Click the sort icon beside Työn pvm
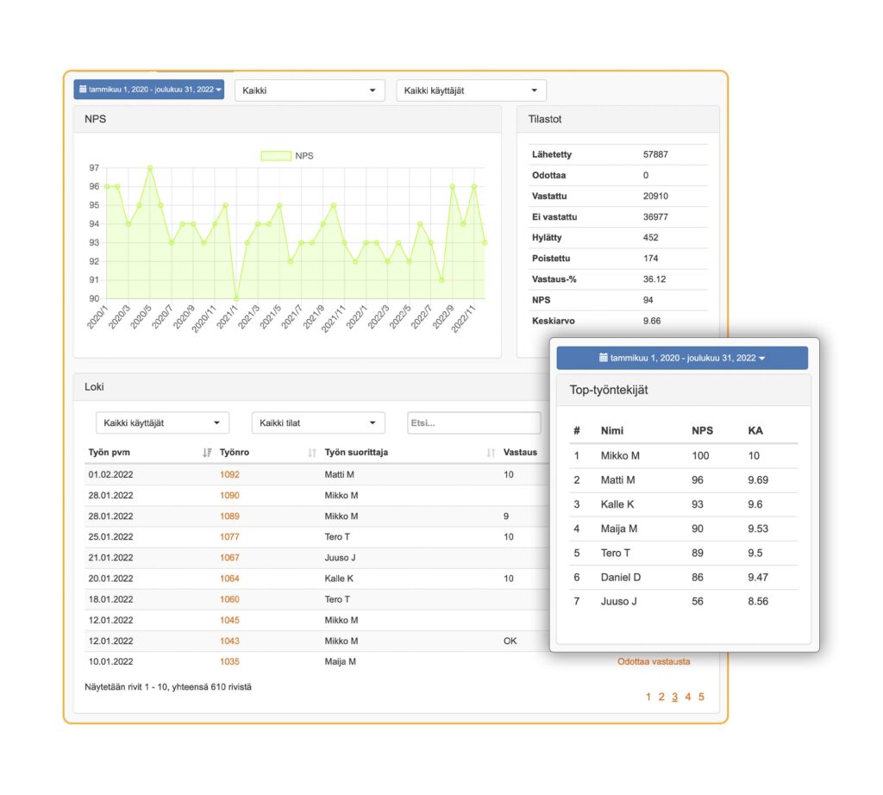883x795 pixels. (x=207, y=453)
